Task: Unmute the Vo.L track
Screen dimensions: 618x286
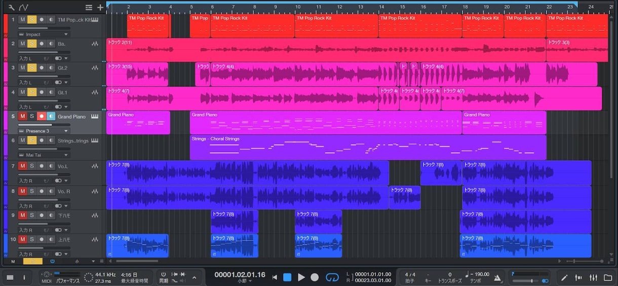Action: (22, 166)
